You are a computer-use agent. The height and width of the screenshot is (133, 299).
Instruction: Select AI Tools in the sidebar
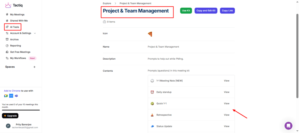pos(14,27)
